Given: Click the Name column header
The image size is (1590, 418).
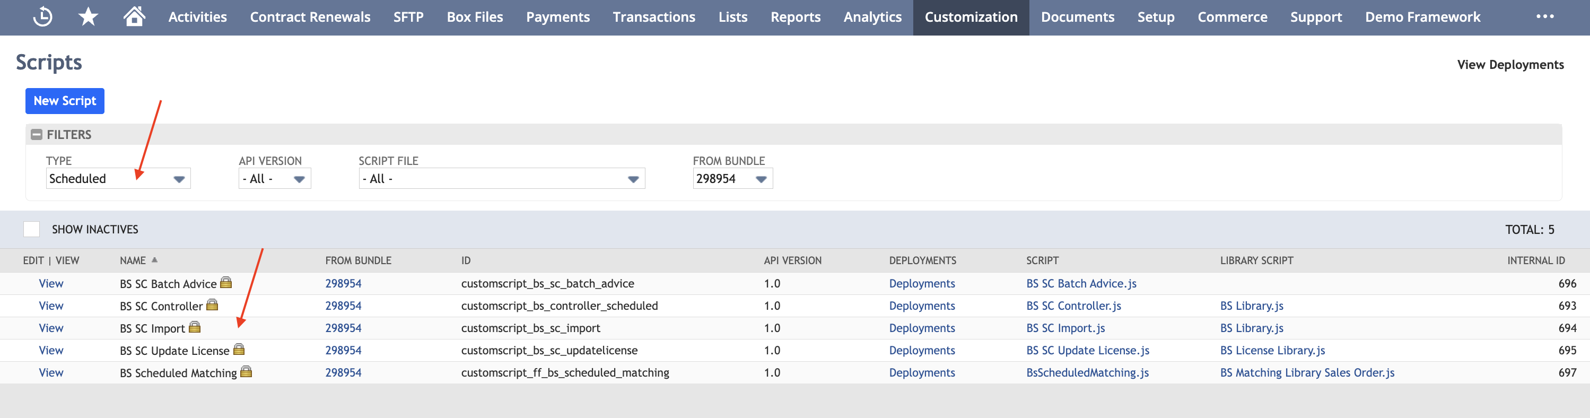Looking at the screenshot, I should coord(133,260).
